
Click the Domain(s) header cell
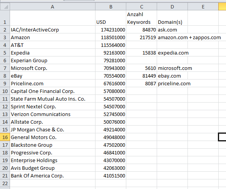tap(172, 18)
